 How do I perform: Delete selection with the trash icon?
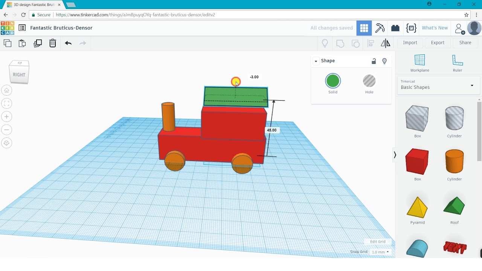tap(53, 43)
